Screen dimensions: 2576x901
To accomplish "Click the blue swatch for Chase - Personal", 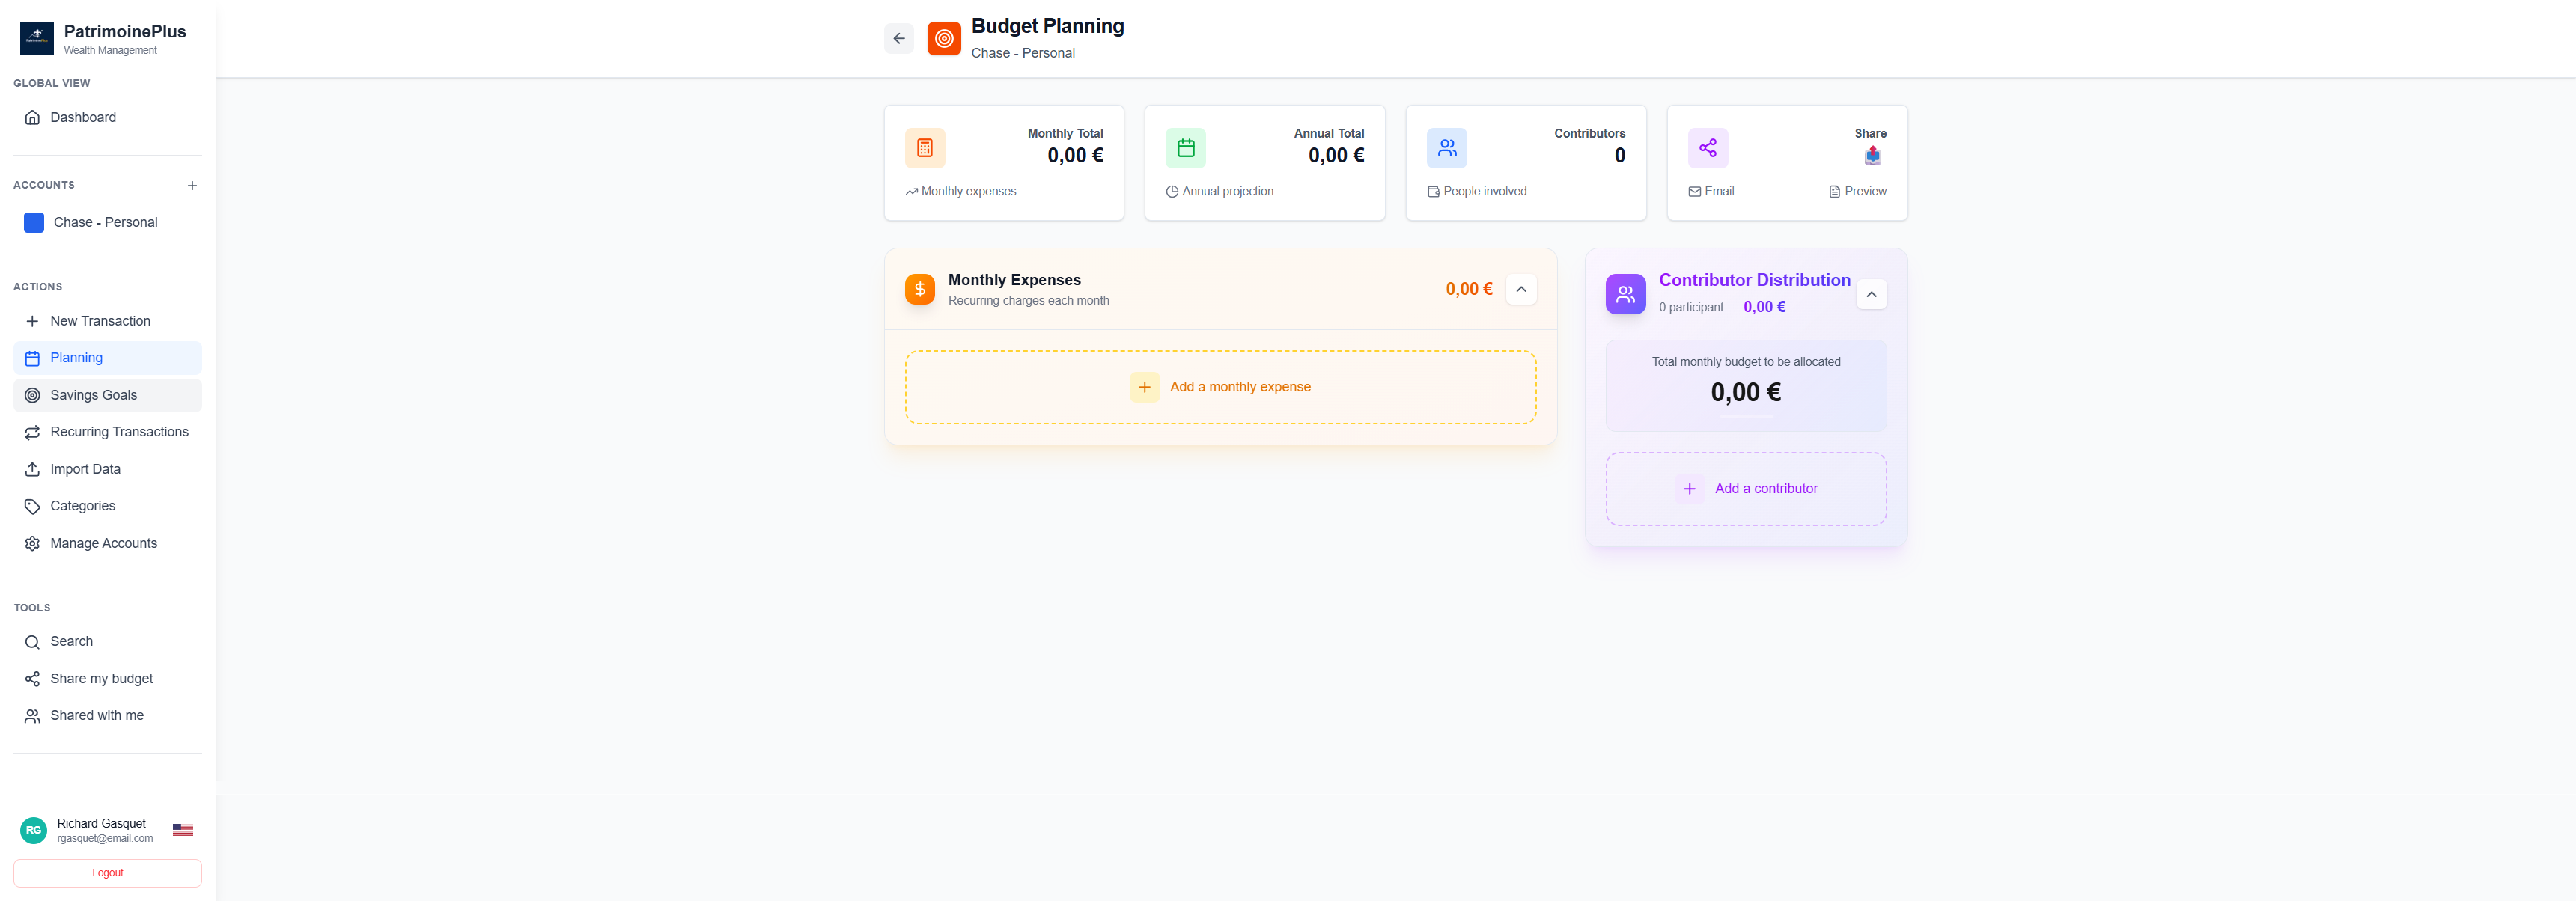I will pos(34,223).
